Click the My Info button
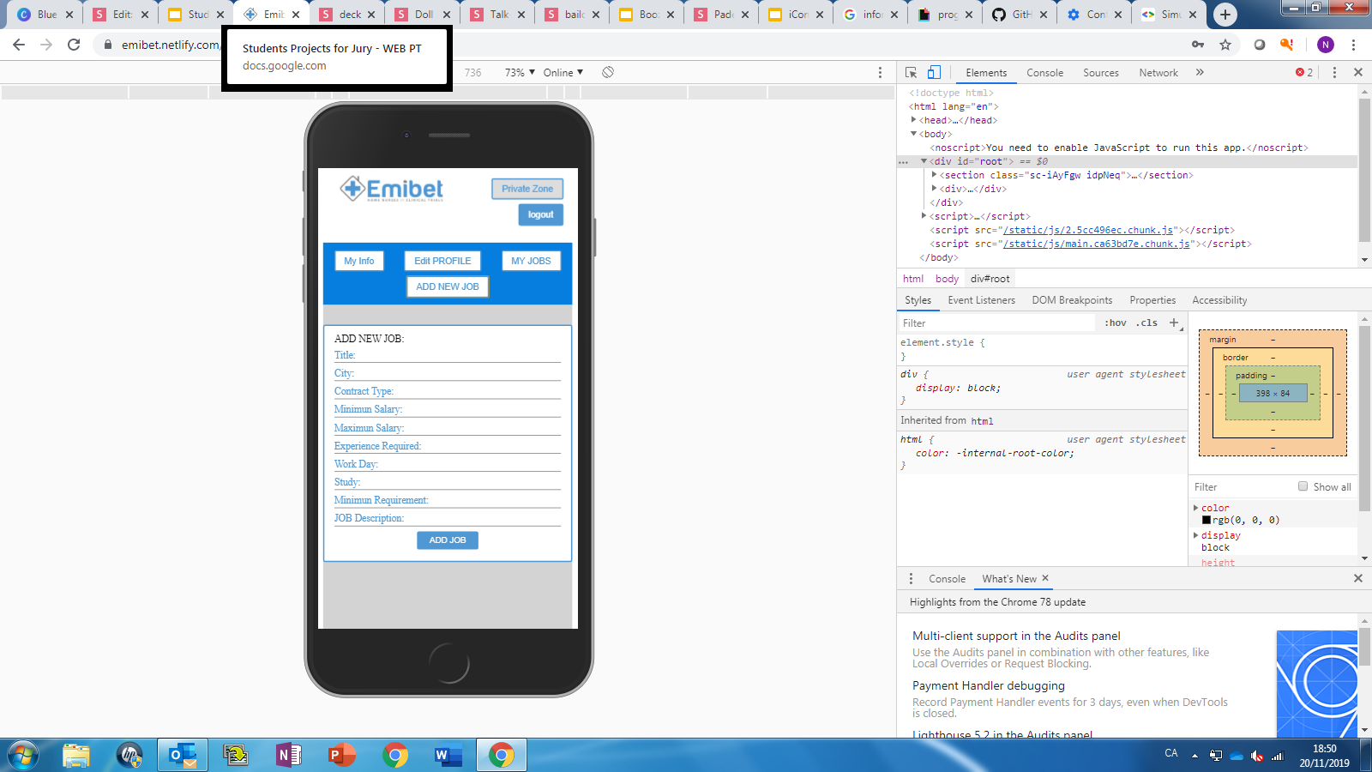The image size is (1372, 772). 359,261
